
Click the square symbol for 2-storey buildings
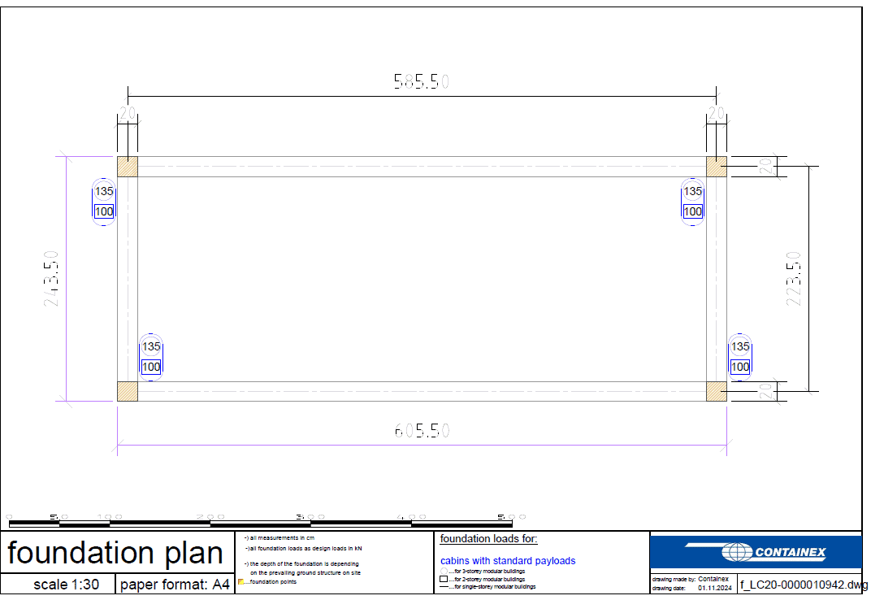point(444,579)
